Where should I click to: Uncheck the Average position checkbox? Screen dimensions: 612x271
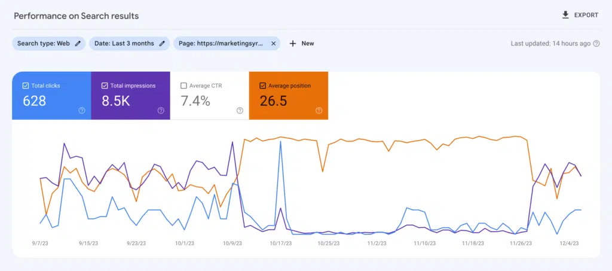click(262, 86)
